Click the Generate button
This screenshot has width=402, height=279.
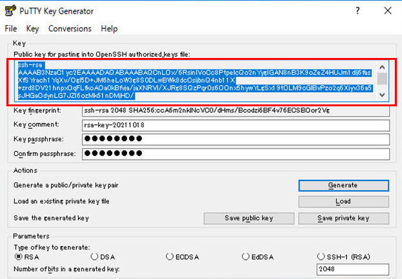click(343, 186)
